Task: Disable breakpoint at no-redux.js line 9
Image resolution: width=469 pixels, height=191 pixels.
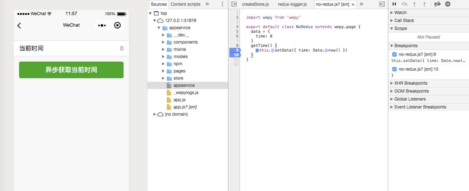Action: tap(394, 54)
